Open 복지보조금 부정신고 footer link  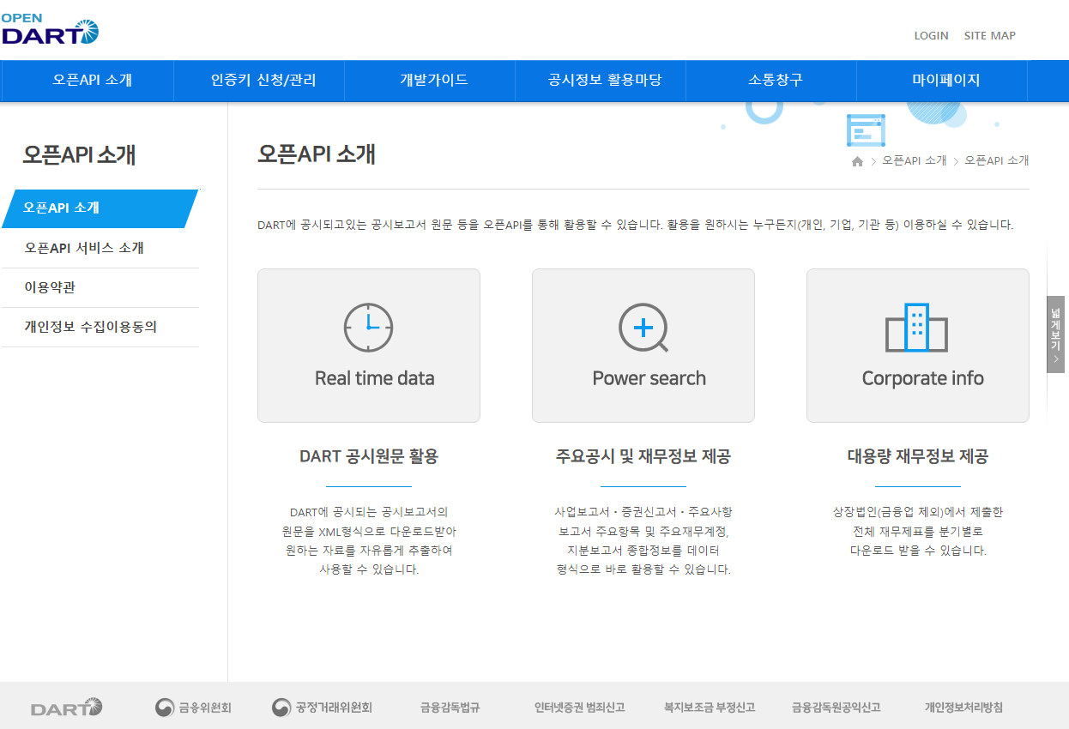click(710, 708)
